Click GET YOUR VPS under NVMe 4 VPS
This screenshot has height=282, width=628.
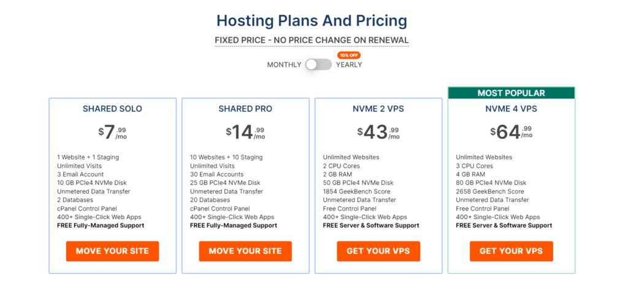(x=511, y=251)
